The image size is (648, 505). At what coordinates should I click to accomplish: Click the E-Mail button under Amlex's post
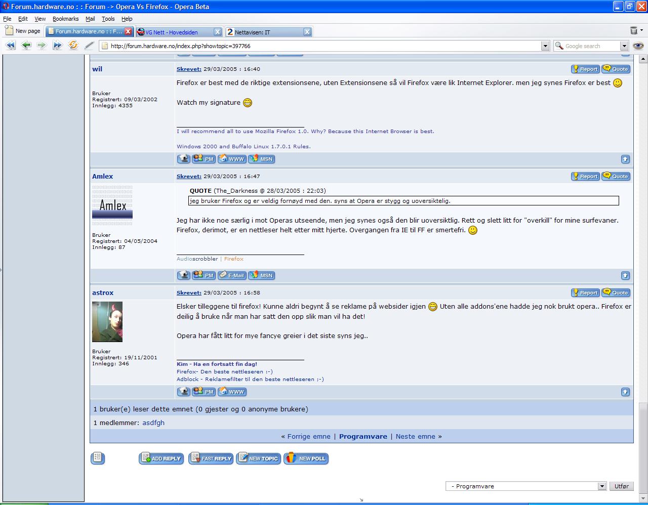pos(232,275)
